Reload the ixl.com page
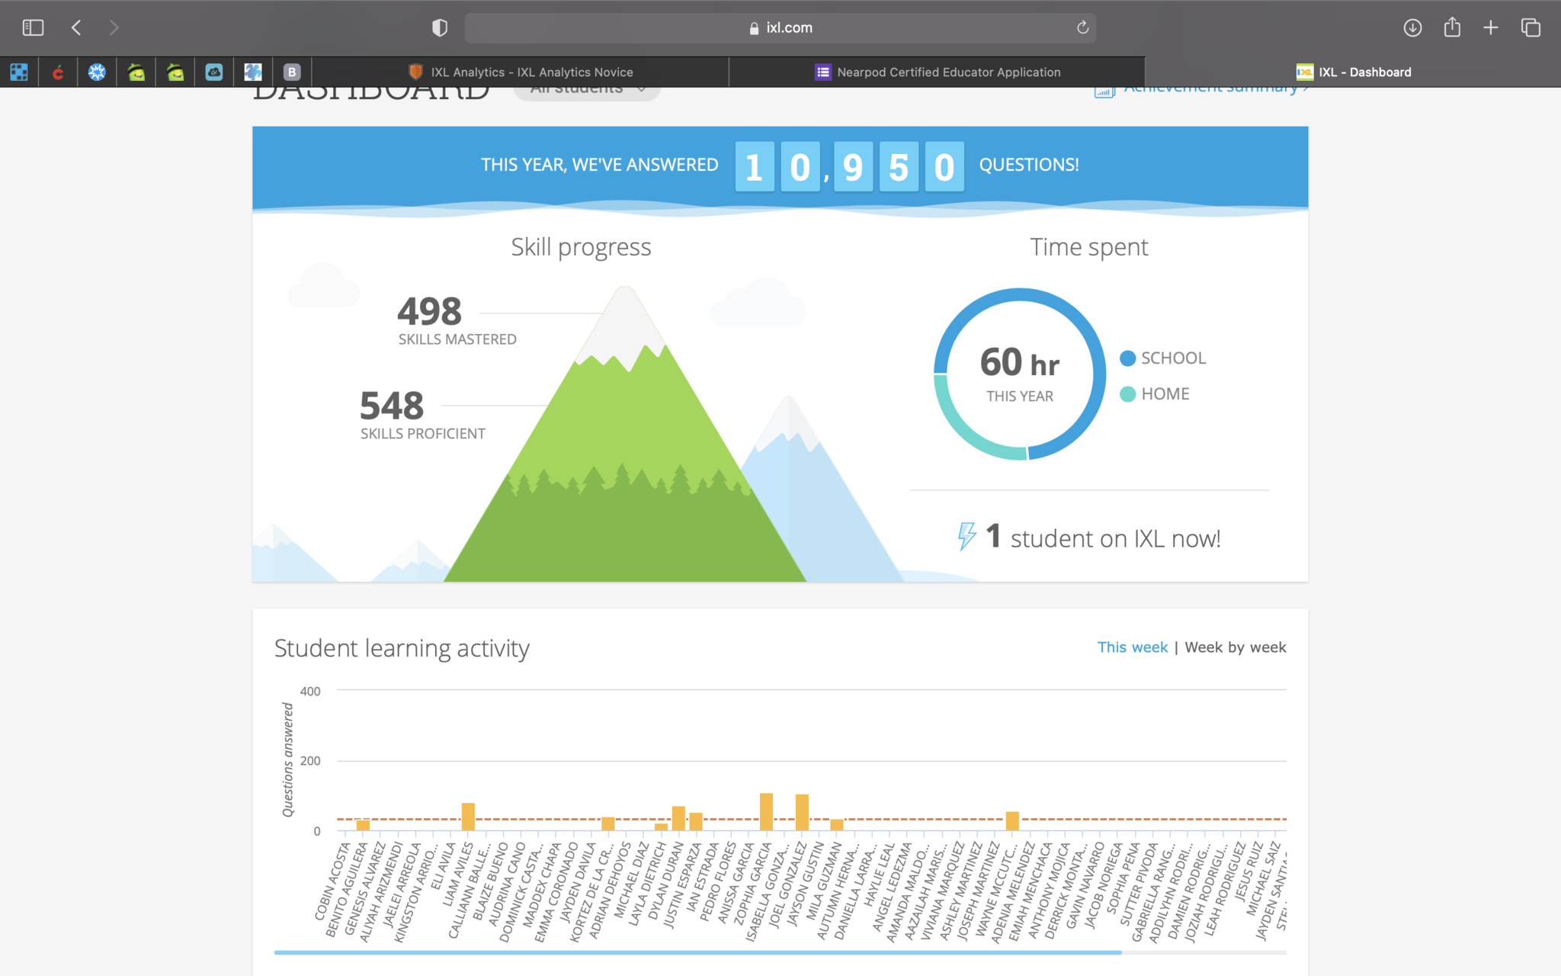This screenshot has height=976, width=1561. click(1082, 28)
